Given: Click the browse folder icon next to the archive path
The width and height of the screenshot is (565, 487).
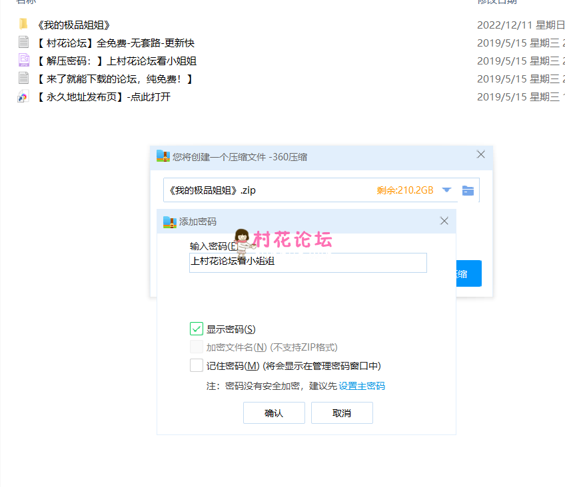Looking at the screenshot, I should 468,190.
